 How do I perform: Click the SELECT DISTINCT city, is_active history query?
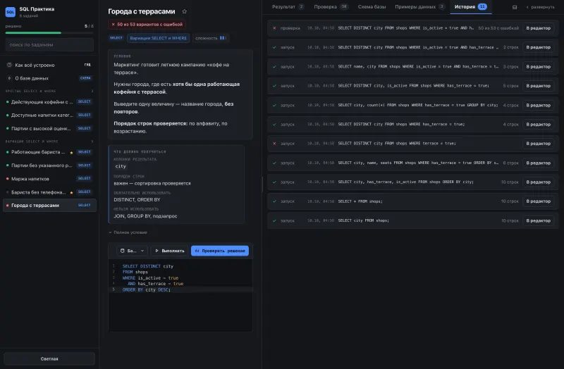coord(413,86)
